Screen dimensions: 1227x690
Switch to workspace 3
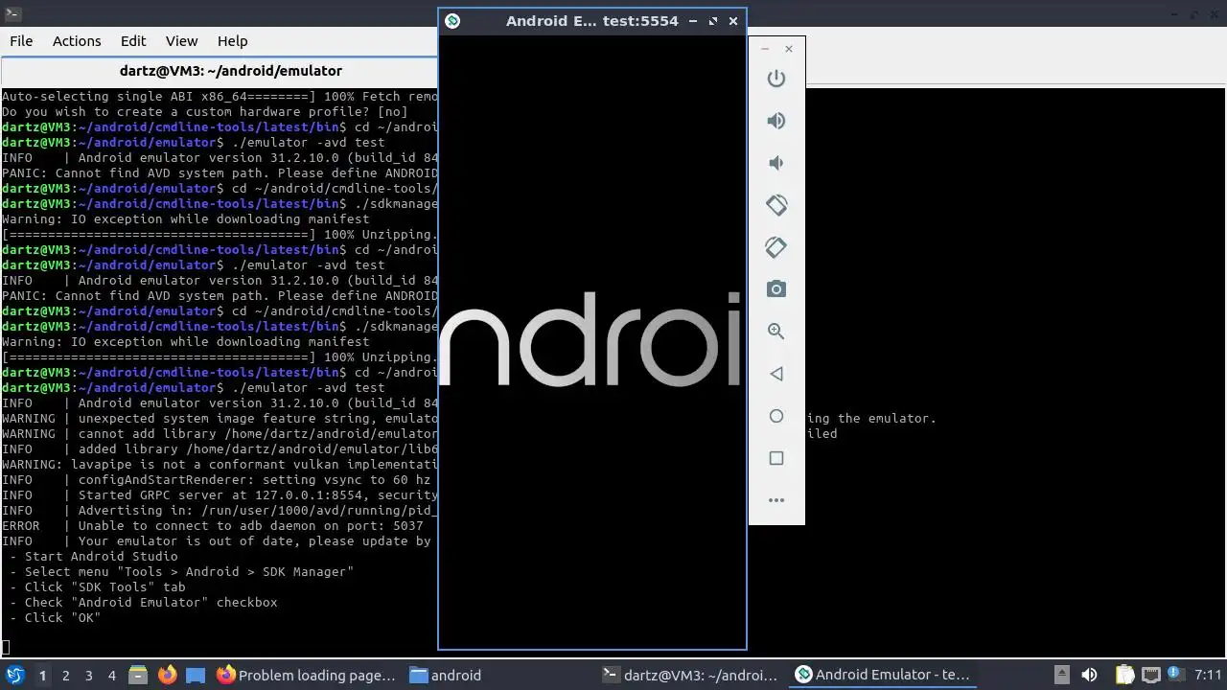pyautogui.click(x=88, y=675)
